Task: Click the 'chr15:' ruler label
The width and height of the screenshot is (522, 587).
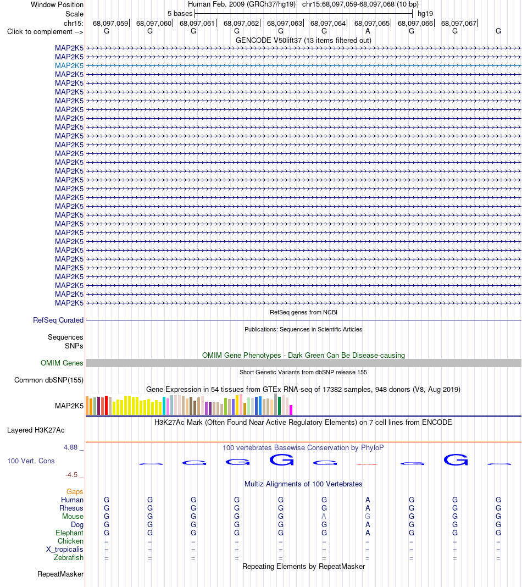Action: point(73,23)
